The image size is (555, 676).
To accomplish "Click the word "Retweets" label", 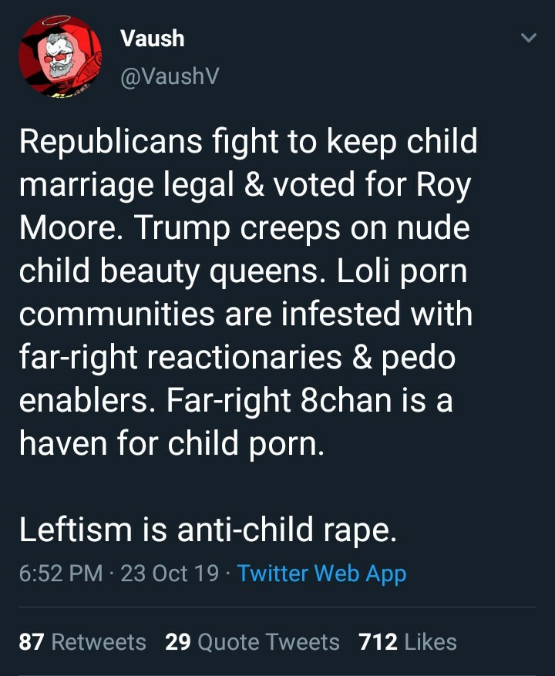I will click(x=98, y=642).
